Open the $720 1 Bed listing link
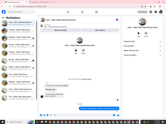This screenshot has height=124, width=166. 55,27
